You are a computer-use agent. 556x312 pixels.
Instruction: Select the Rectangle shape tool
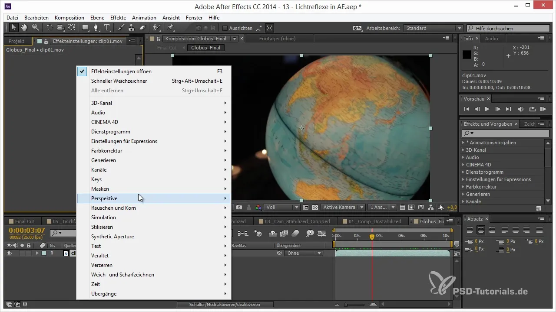(x=86, y=28)
